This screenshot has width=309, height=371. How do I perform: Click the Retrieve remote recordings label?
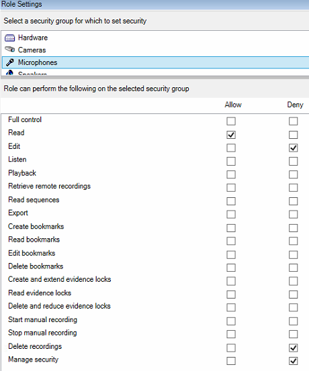(49, 187)
